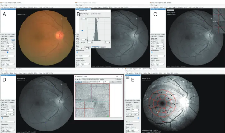Viewport: 225px width, 133px height.
Task: Open Red free tone dropdown in panel D
Action: (x=8, y=122)
